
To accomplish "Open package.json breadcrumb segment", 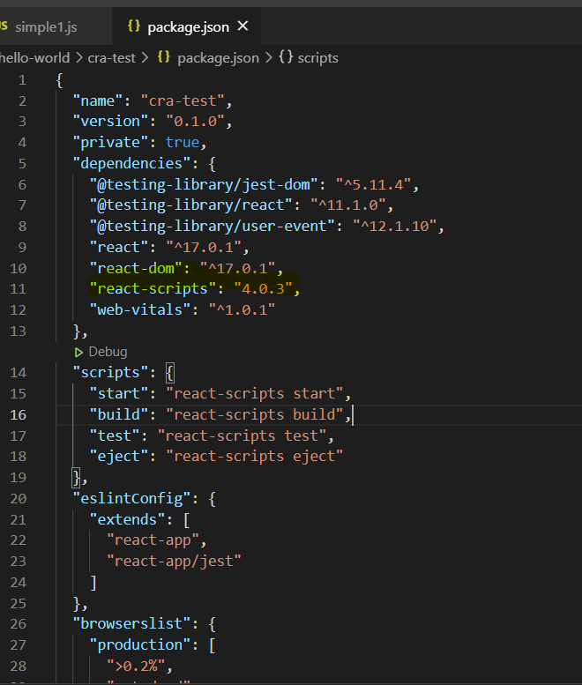I will pos(218,57).
